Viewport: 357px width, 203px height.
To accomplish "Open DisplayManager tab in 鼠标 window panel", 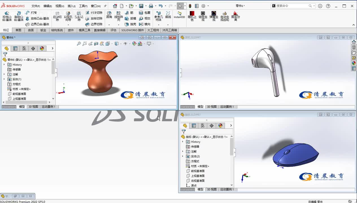I will [221, 126].
